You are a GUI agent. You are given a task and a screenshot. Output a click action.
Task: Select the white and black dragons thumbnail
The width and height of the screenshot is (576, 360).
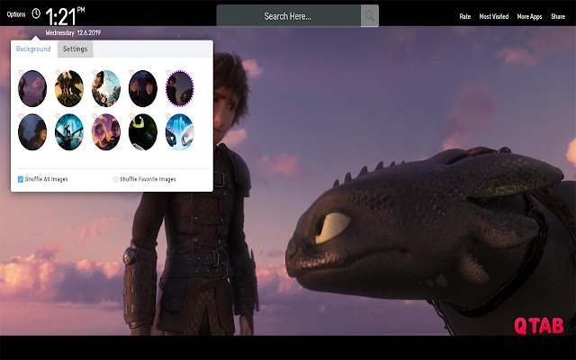coord(180,132)
